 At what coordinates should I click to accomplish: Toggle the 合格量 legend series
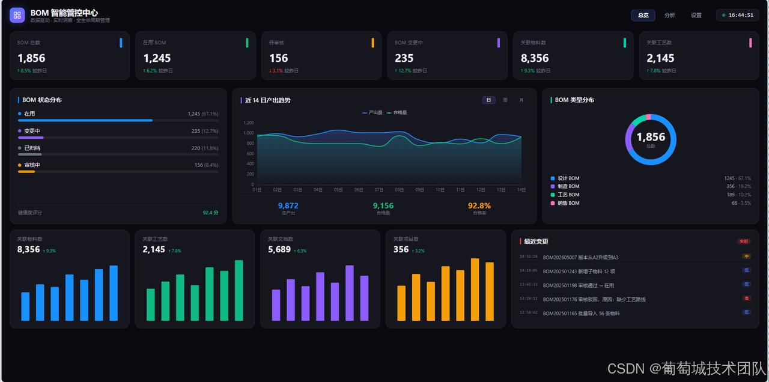[x=397, y=112]
